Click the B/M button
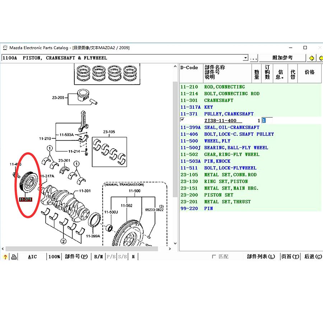This screenshot has height=323, width=323. point(98,257)
